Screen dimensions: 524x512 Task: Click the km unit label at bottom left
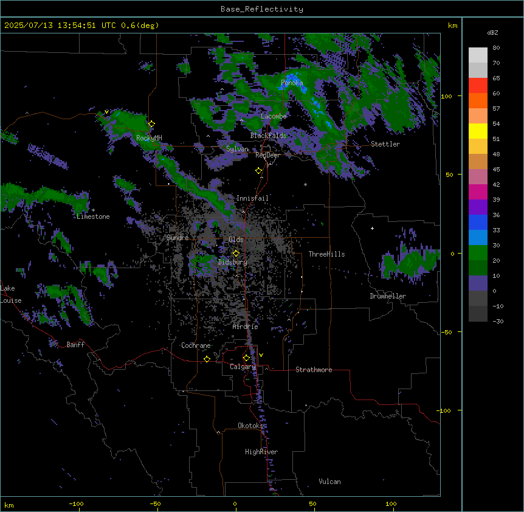[x=9, y=505]
